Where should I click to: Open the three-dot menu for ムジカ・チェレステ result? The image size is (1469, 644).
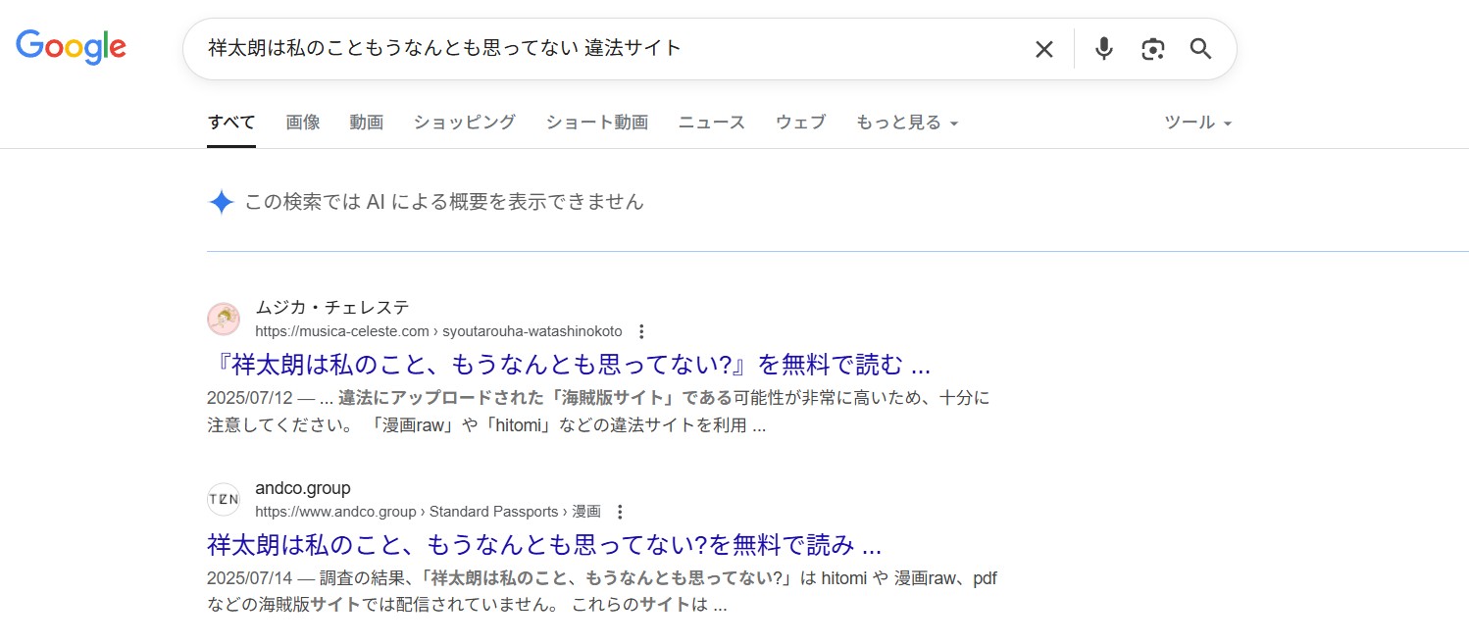click(x=640, y=331)
